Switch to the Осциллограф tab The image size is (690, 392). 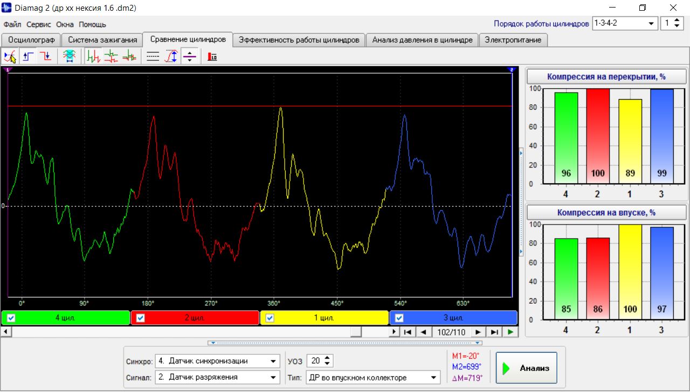(x=31, y=40)
